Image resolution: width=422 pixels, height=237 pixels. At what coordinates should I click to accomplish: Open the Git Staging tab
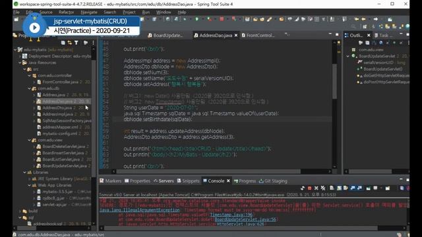coord(273,181)
